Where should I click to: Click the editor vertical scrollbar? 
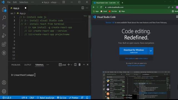coord(90,27)
